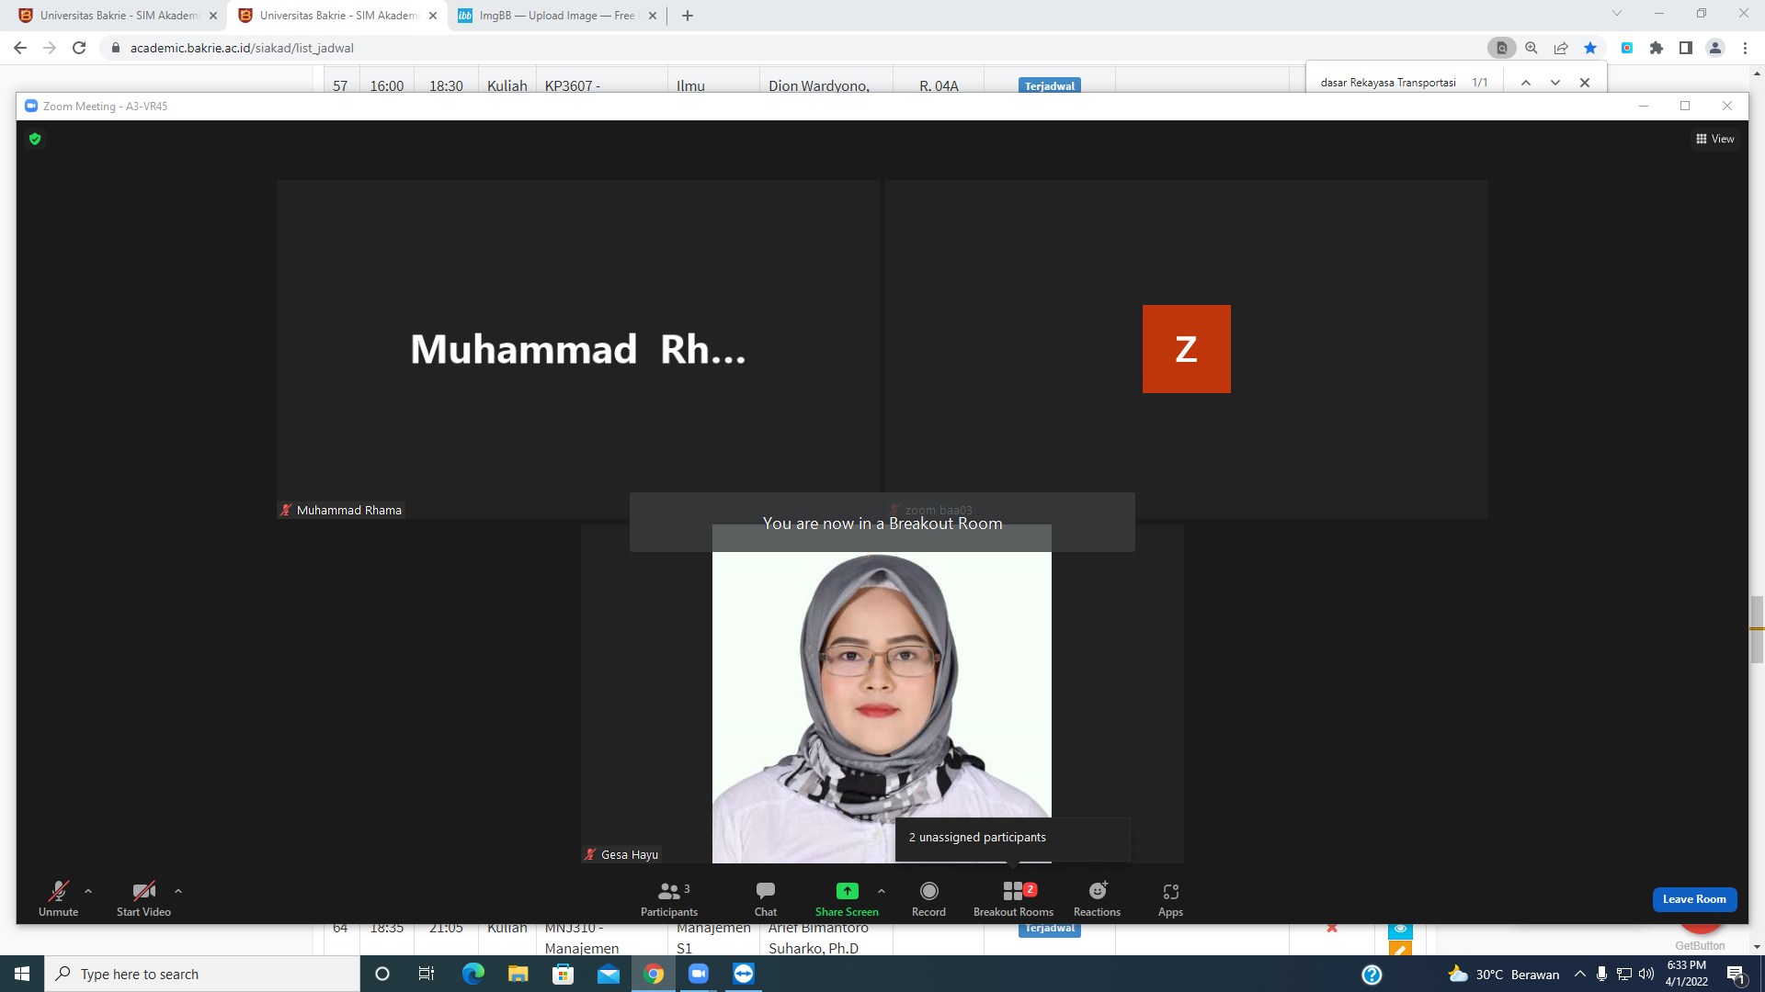
Task: Click the browser page vertical scrollbar
Action: [x=1757, y=629]
